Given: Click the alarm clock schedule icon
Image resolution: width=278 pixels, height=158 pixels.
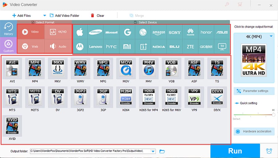Looking at the screenshot, I should pos(269,151).
